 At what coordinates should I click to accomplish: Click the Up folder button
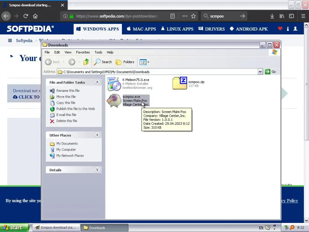pos(86,62)
